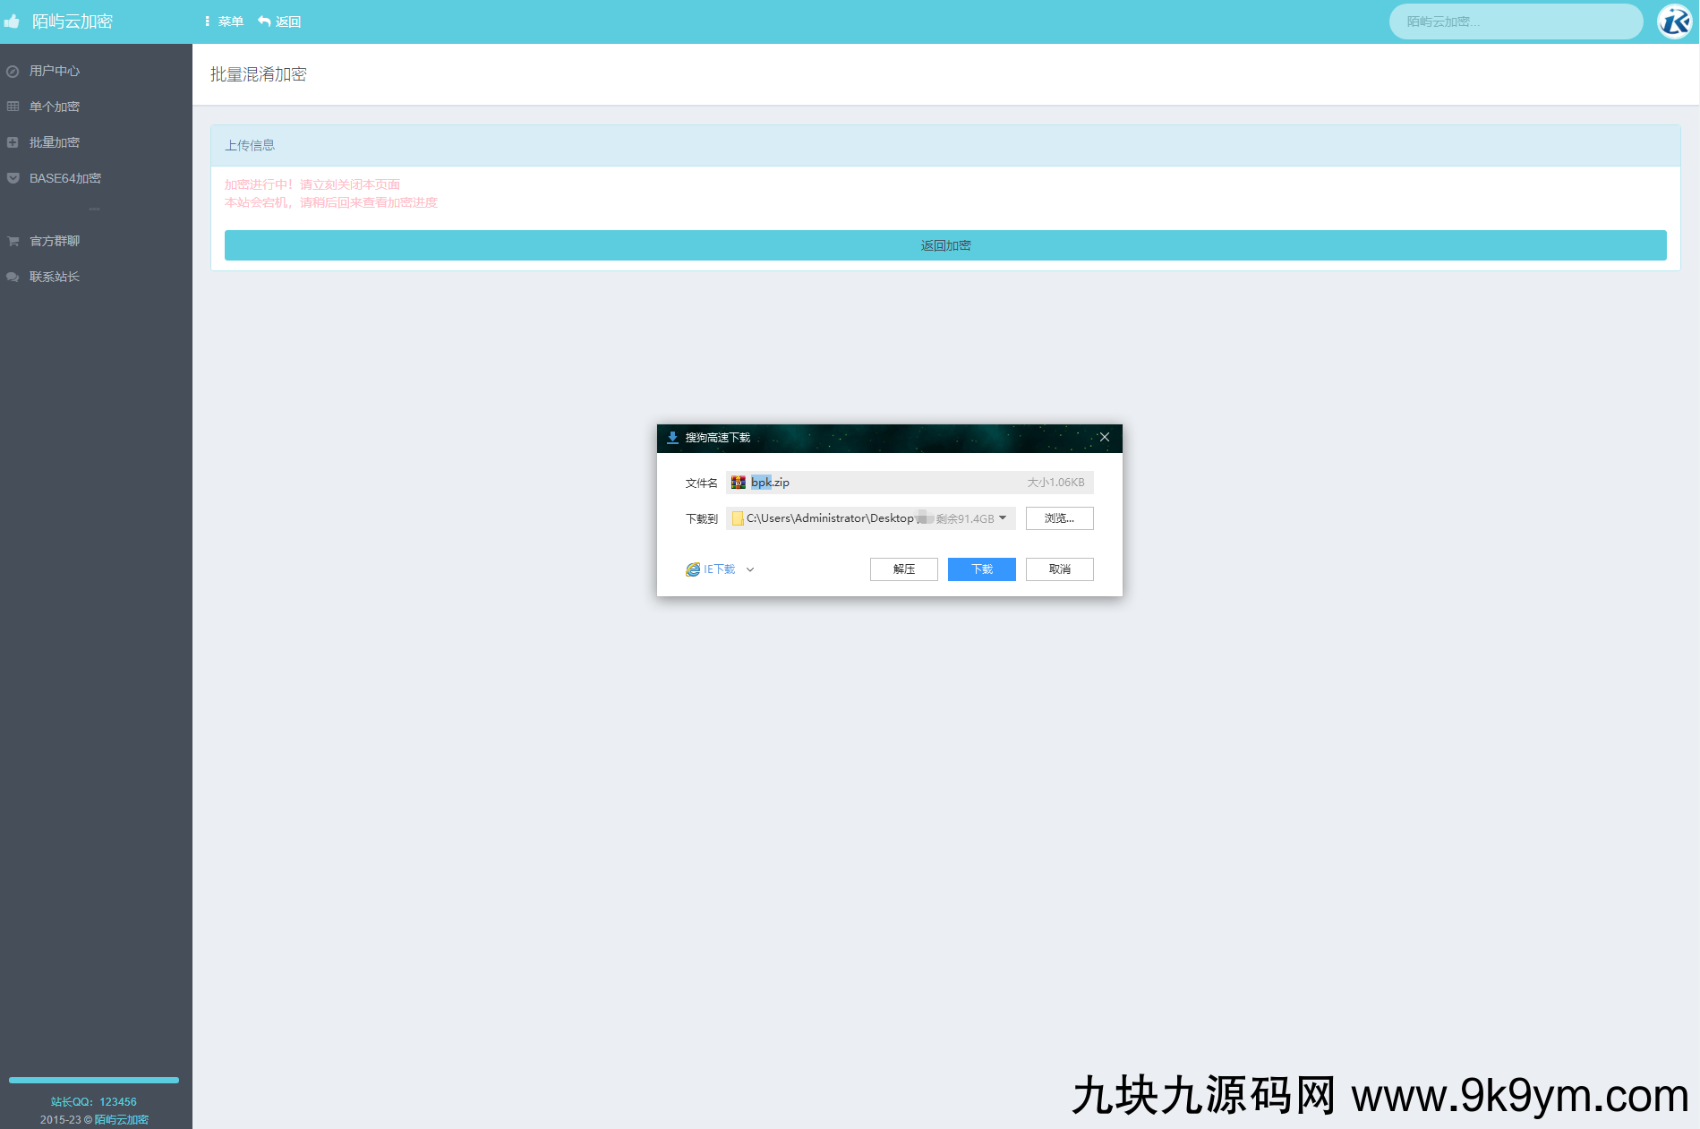Click the 用户中心 sidebar icon
The width and height of the screenshot is (1700, 1129).
pos(13,72)
